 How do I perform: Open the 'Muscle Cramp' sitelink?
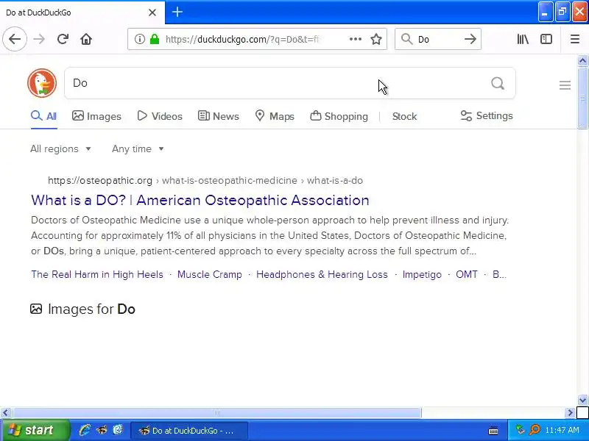pyautogui.click(x=210, y=274)
